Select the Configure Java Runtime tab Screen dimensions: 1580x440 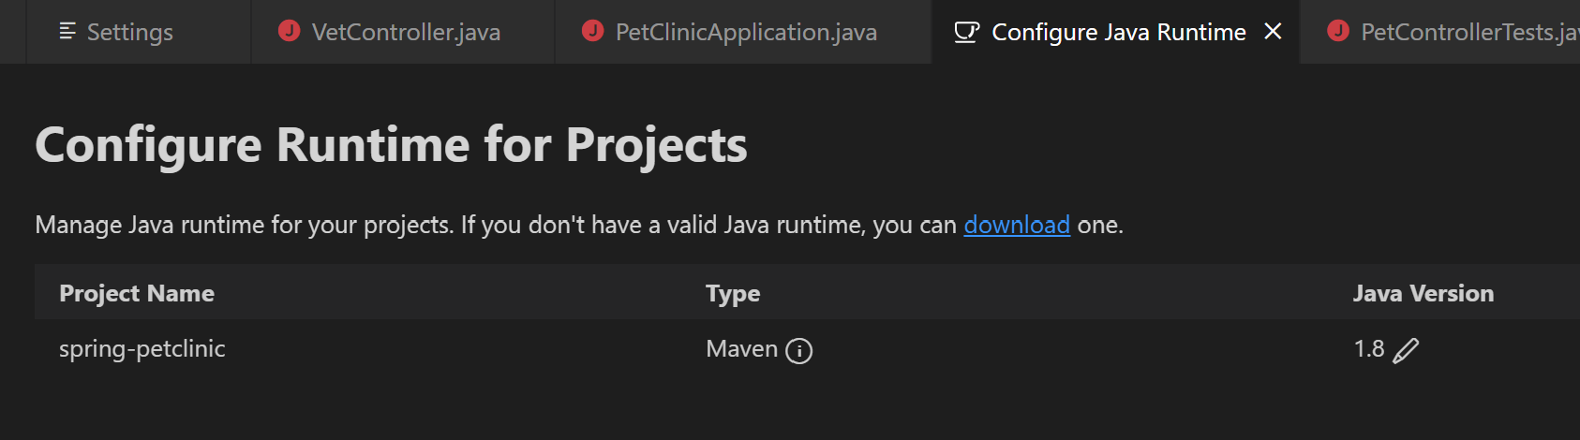[1115, 32]
